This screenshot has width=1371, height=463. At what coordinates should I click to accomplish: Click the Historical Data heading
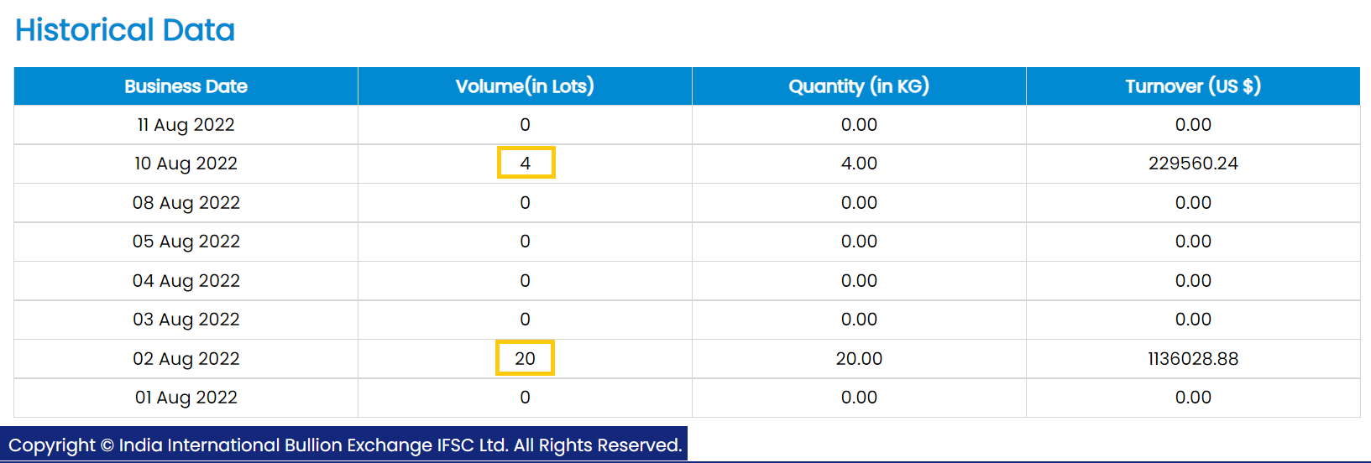tap(125, 30)
